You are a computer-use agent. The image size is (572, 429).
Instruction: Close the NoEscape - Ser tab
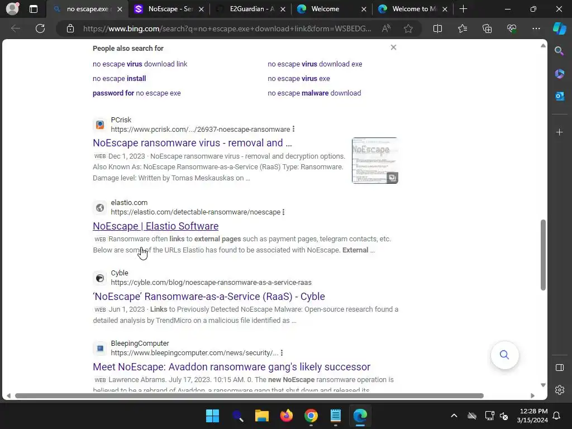(201, 9)
